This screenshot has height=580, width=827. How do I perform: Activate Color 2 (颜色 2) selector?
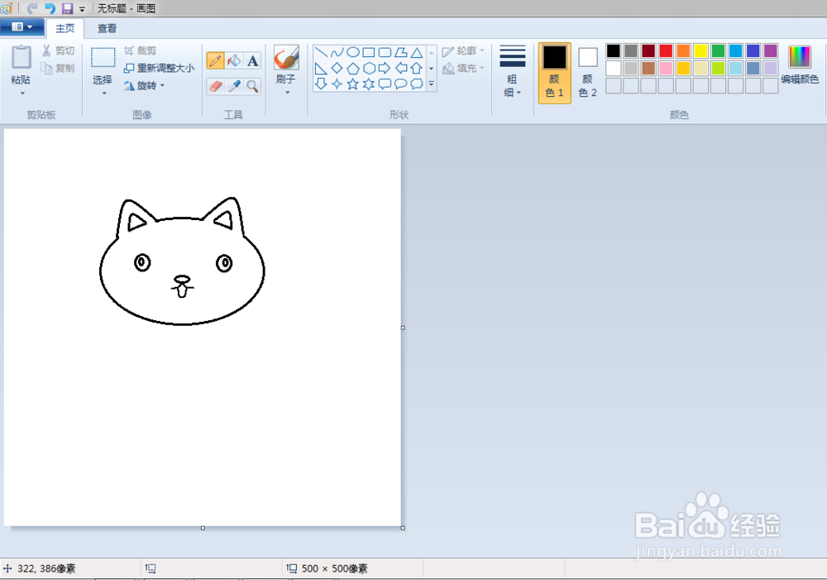point(587,73)
